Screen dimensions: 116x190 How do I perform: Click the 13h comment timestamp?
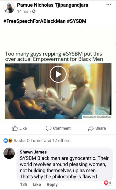pos(23,184)
